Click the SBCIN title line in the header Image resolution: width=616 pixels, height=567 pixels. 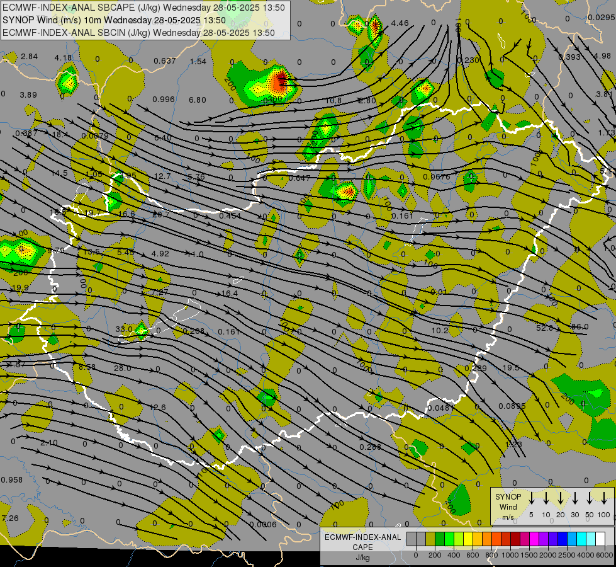[138, 33]
